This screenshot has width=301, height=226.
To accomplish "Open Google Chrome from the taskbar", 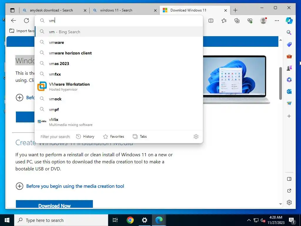I will [x=130, y=220].
